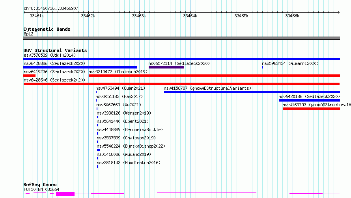
Task: Open nsv5546224 (ByrskaBishop2022) label
Action: point(131,146)
